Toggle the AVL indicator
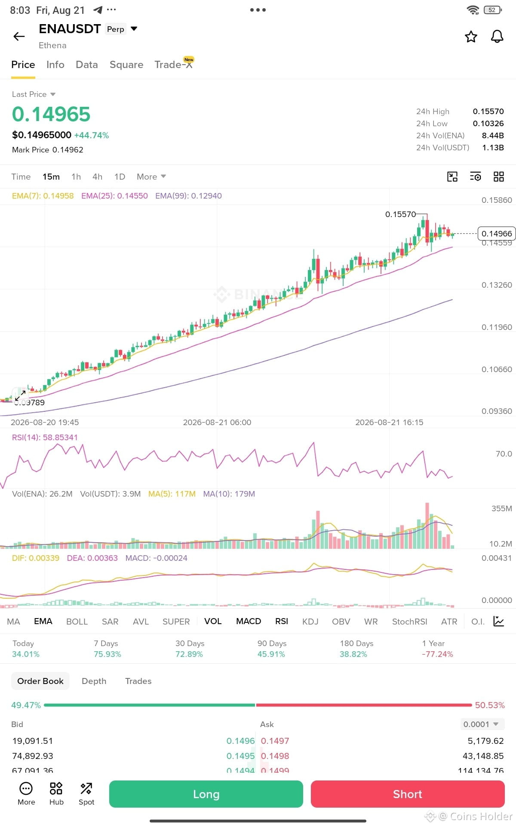This screenshot has width=516, height=827. pos(141,622)
